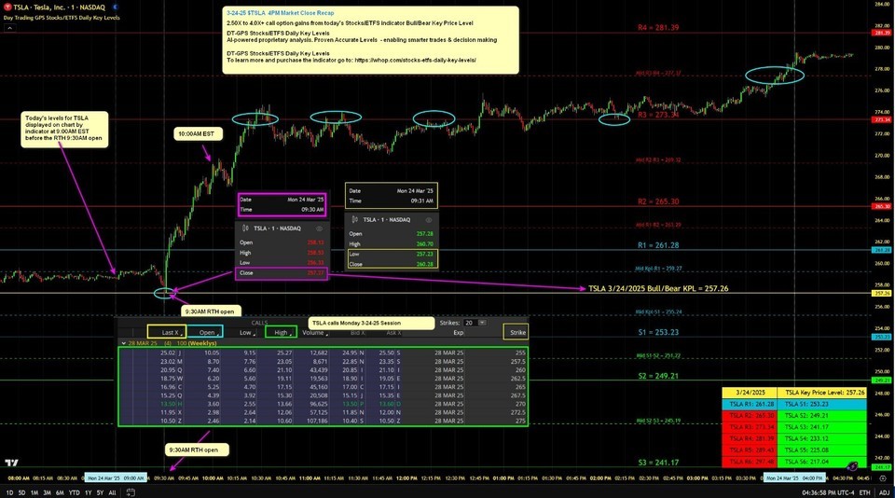This screenshot has height=498, width=895.
Task: Click the 13.66 high price cell
Action: tap(284, 404)
